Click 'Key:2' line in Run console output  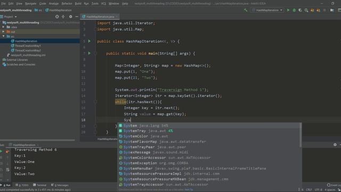point(20,168)
